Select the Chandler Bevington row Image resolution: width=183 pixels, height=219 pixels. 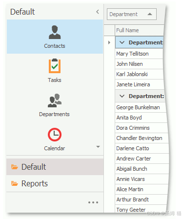(x=142, y=138)
